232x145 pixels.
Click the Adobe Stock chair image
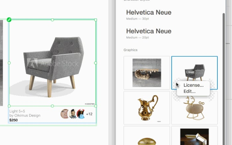coord(52,63)
